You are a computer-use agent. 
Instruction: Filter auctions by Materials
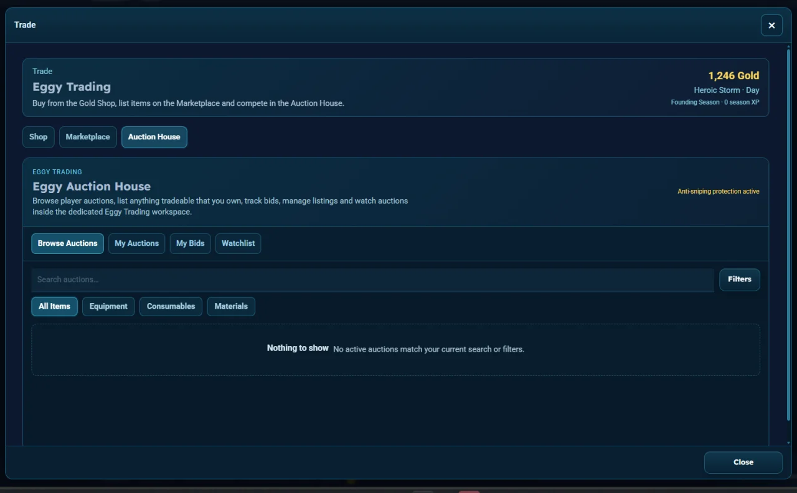click(x=231, y=306)
